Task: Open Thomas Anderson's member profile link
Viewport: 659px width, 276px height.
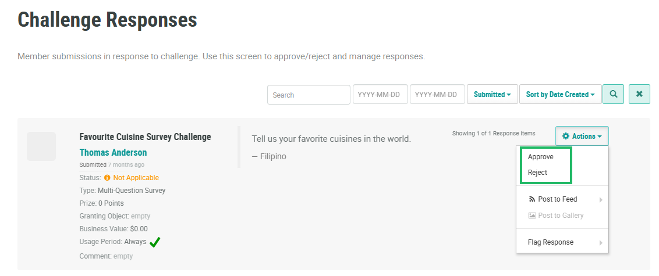Action: pyautogui.click(x=113, y=153)
